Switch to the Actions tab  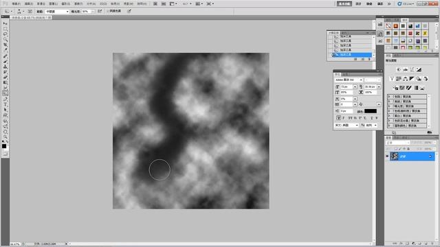(x=345, y=33)
